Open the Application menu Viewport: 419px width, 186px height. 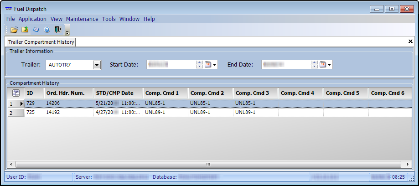pyautogui.click(x=32, y=19)
